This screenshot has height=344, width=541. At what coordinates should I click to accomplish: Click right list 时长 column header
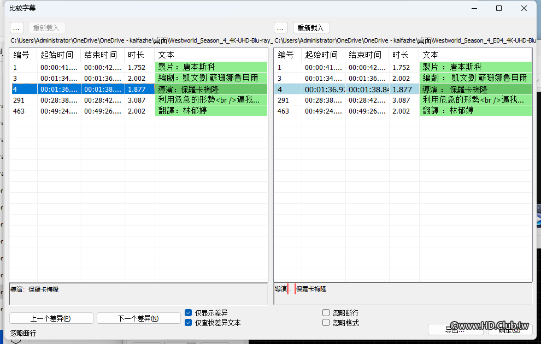point(404,55)
